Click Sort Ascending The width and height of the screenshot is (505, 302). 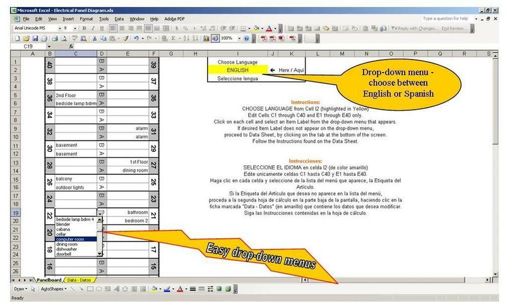(186, 38)
